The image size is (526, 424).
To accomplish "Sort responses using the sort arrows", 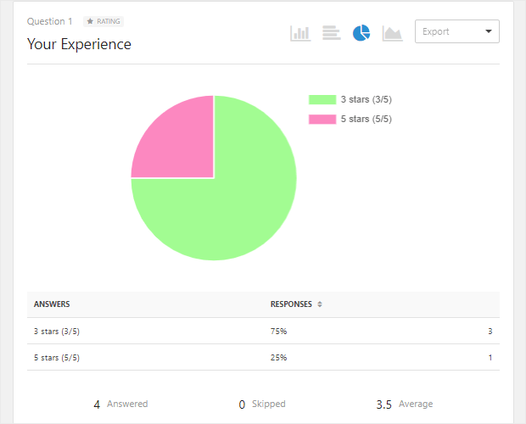I will click(x=320, y=304).
